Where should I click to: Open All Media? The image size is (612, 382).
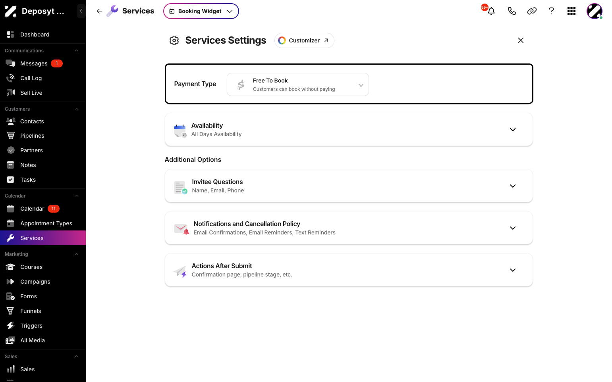tap(43, 340)
